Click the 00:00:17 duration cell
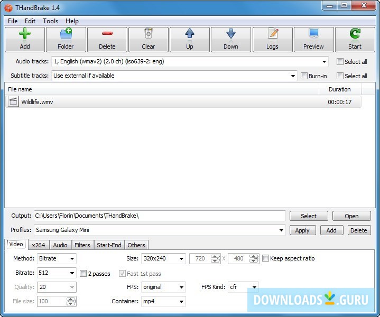 click(339, 102)
